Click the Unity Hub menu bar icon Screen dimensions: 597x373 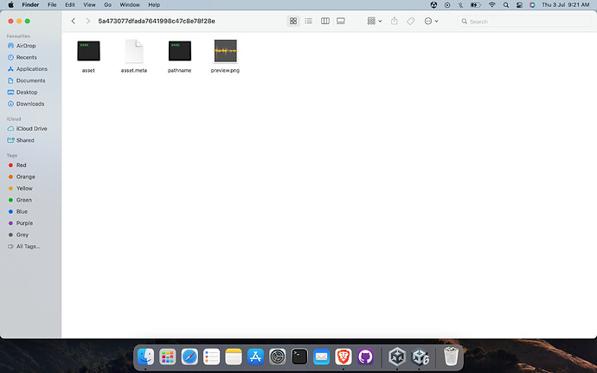pos(433,5)
